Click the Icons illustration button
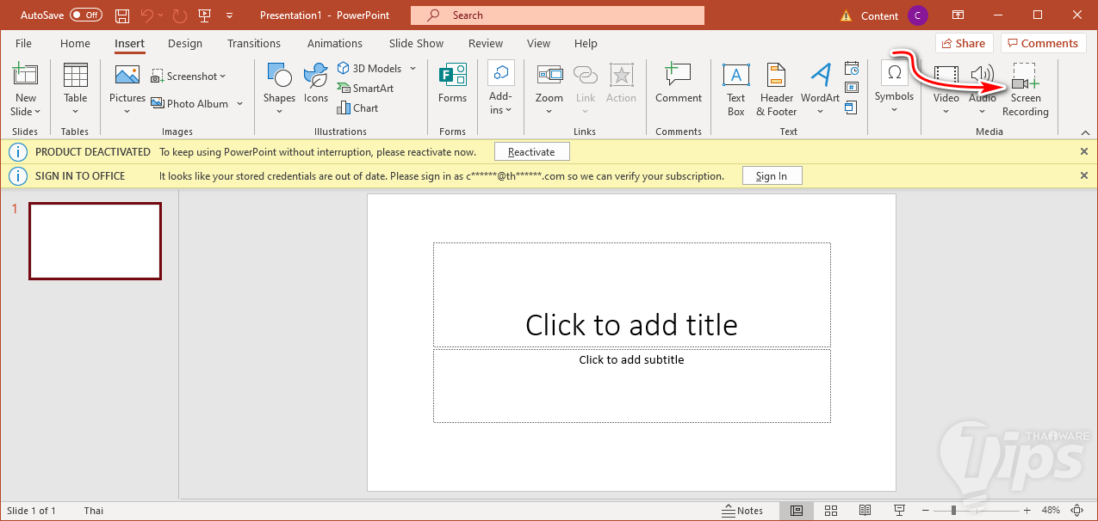The image size is (1098, 521). click(x=316, y=84)
